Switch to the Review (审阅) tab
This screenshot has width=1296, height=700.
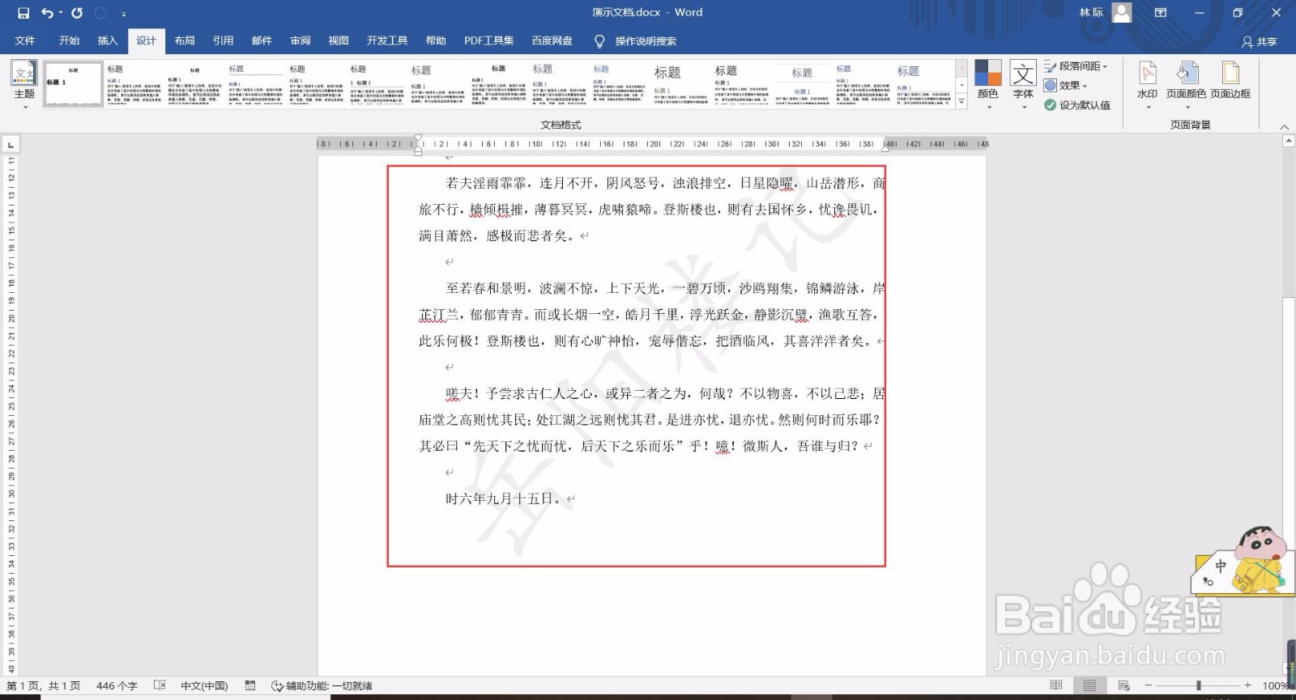(x=301, y=40)
